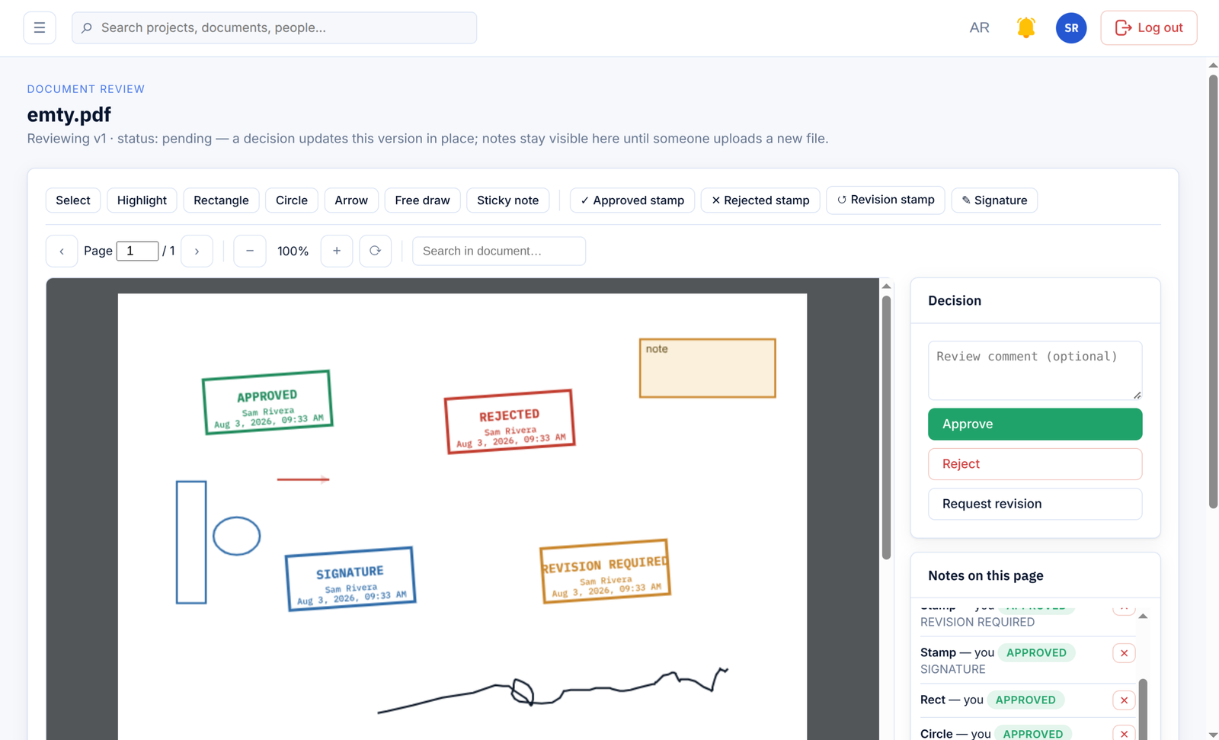Open the SR user avatar
The width and height of the screenshot is (1219, 740).
pyautogui.click(x=1071, y=28)
